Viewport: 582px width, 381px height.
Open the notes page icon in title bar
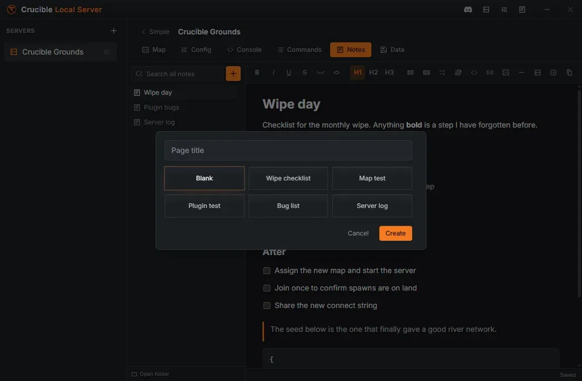pyautogui.click(x=522, y=10)
